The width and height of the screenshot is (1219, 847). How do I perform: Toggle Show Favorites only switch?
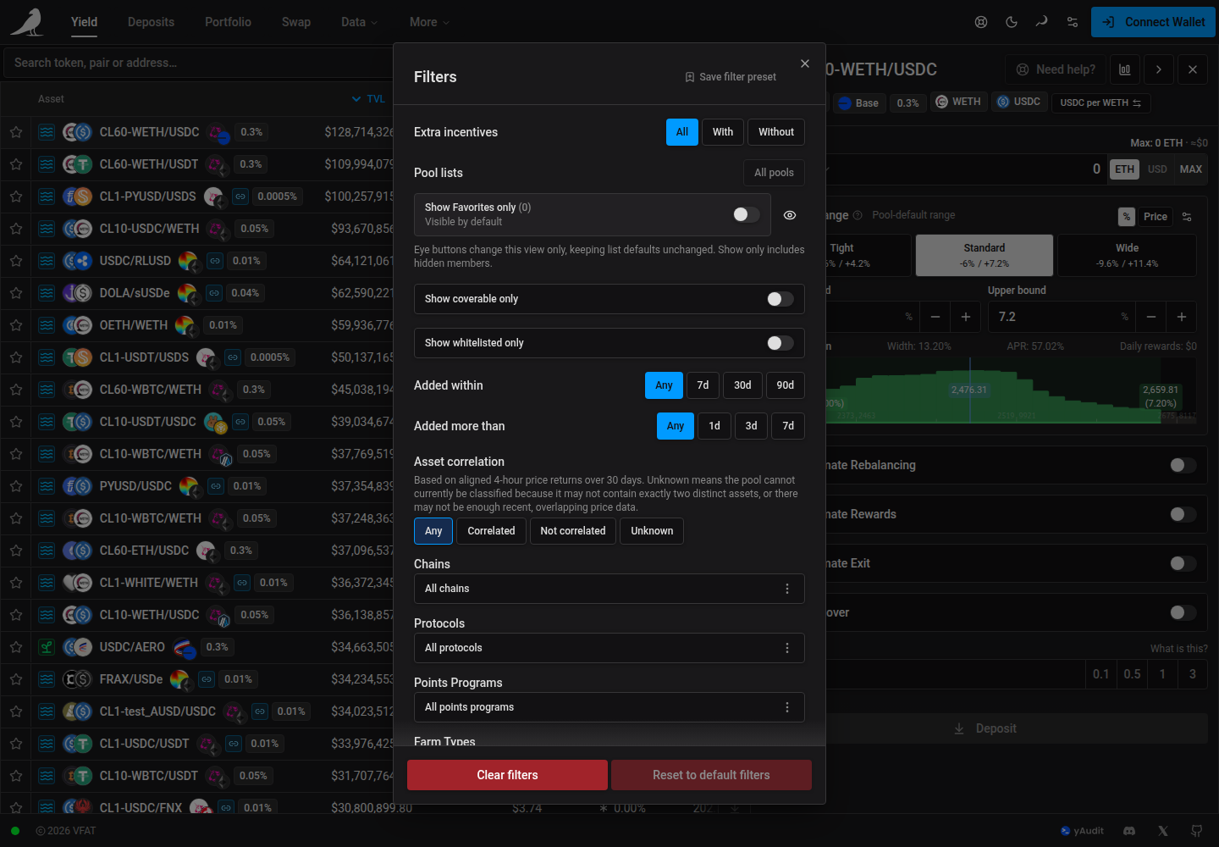coord(746,214)
